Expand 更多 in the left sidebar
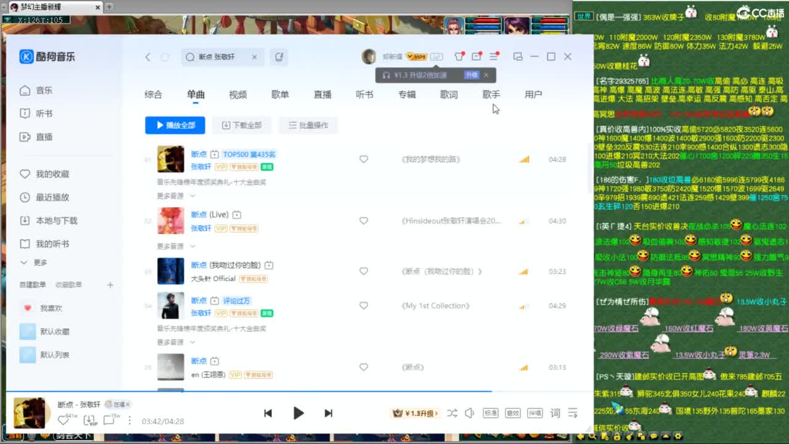This screenshot has width=789, height=444. [34, 263]
